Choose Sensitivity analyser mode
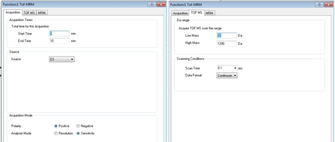Image resolution: width=335 pixels, height=142 pixels. [x=78, y=133]
